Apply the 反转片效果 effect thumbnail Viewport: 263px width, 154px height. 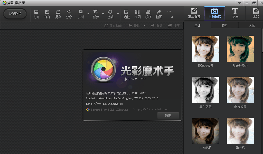point(206,49)
